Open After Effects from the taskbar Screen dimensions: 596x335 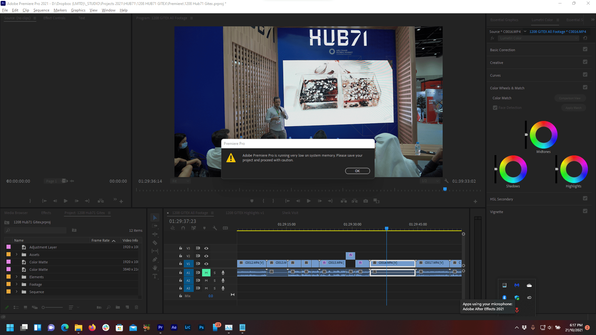pos(174,327)
